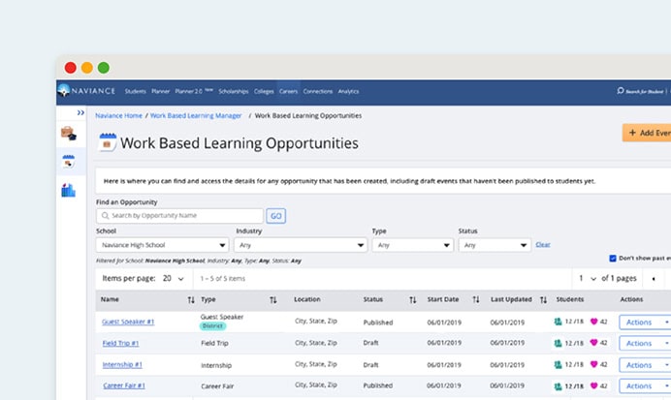This screenshot has height=400, width=671.
Task: Open the Status filter dropdown
Action: (x=495, y=245)
